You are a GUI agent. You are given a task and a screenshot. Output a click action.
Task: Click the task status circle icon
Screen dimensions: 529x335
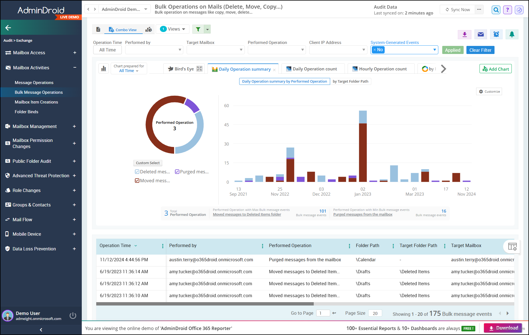(x=519, y=10)
